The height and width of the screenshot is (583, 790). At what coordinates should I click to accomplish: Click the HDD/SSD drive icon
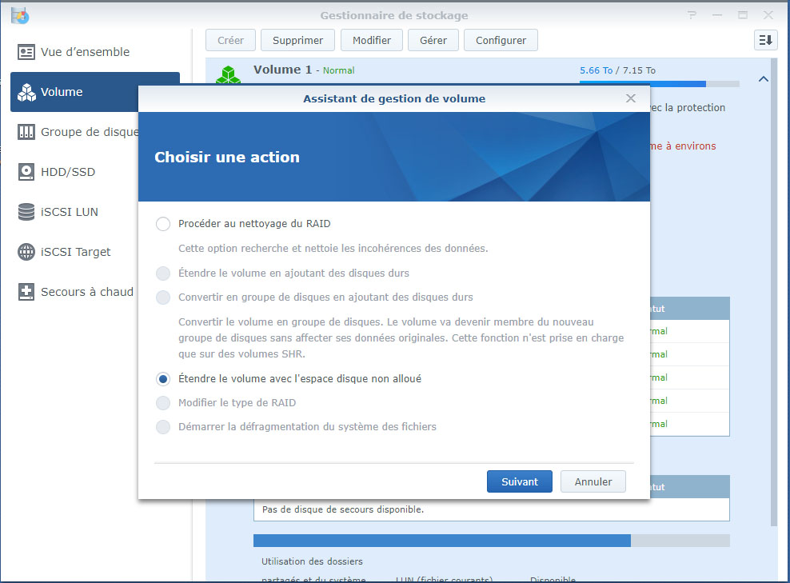[x=26, y=172]
